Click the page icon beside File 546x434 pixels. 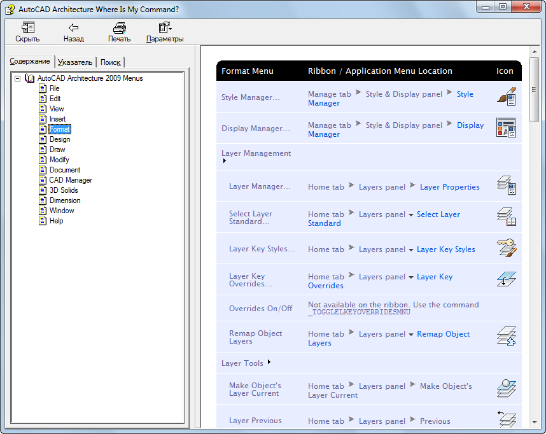click(x=43, y=88)
